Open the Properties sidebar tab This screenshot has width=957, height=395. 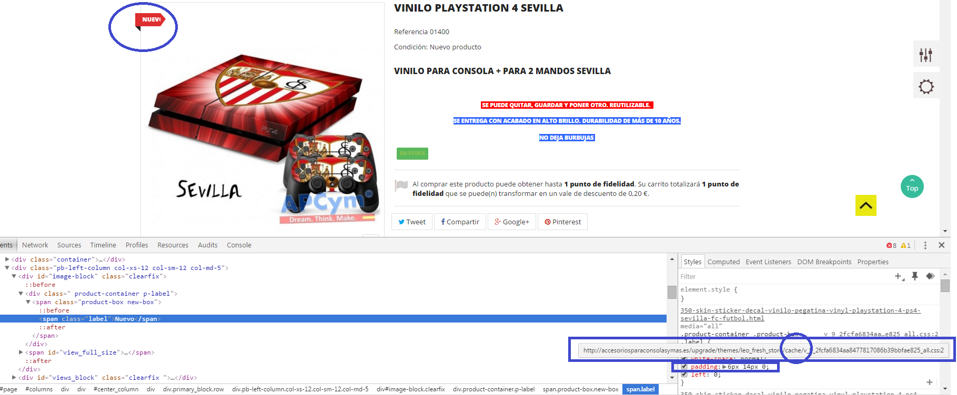(873, 262)
